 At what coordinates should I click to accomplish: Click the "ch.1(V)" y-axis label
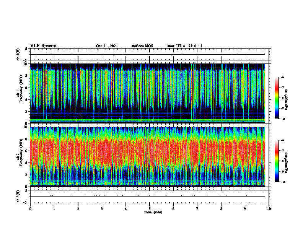18,54
